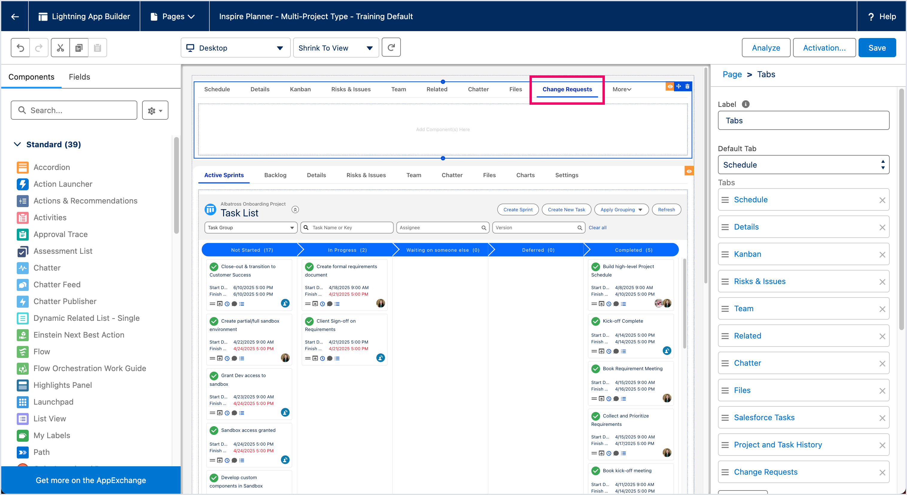Click the Activation... button

coord(824,48)
